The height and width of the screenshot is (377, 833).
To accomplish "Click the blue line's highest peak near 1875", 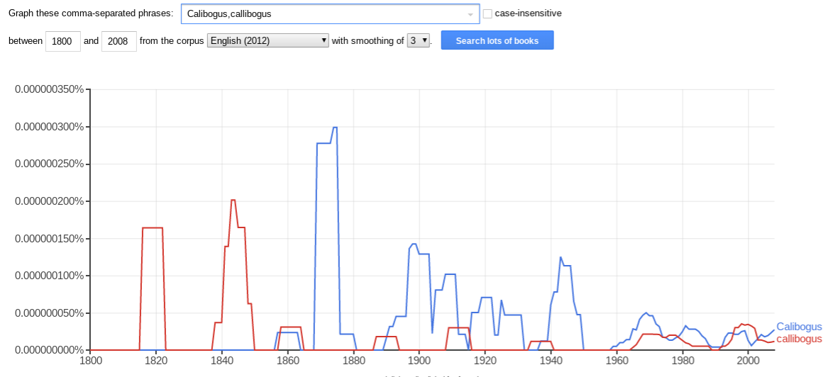I will coord(335,128).
